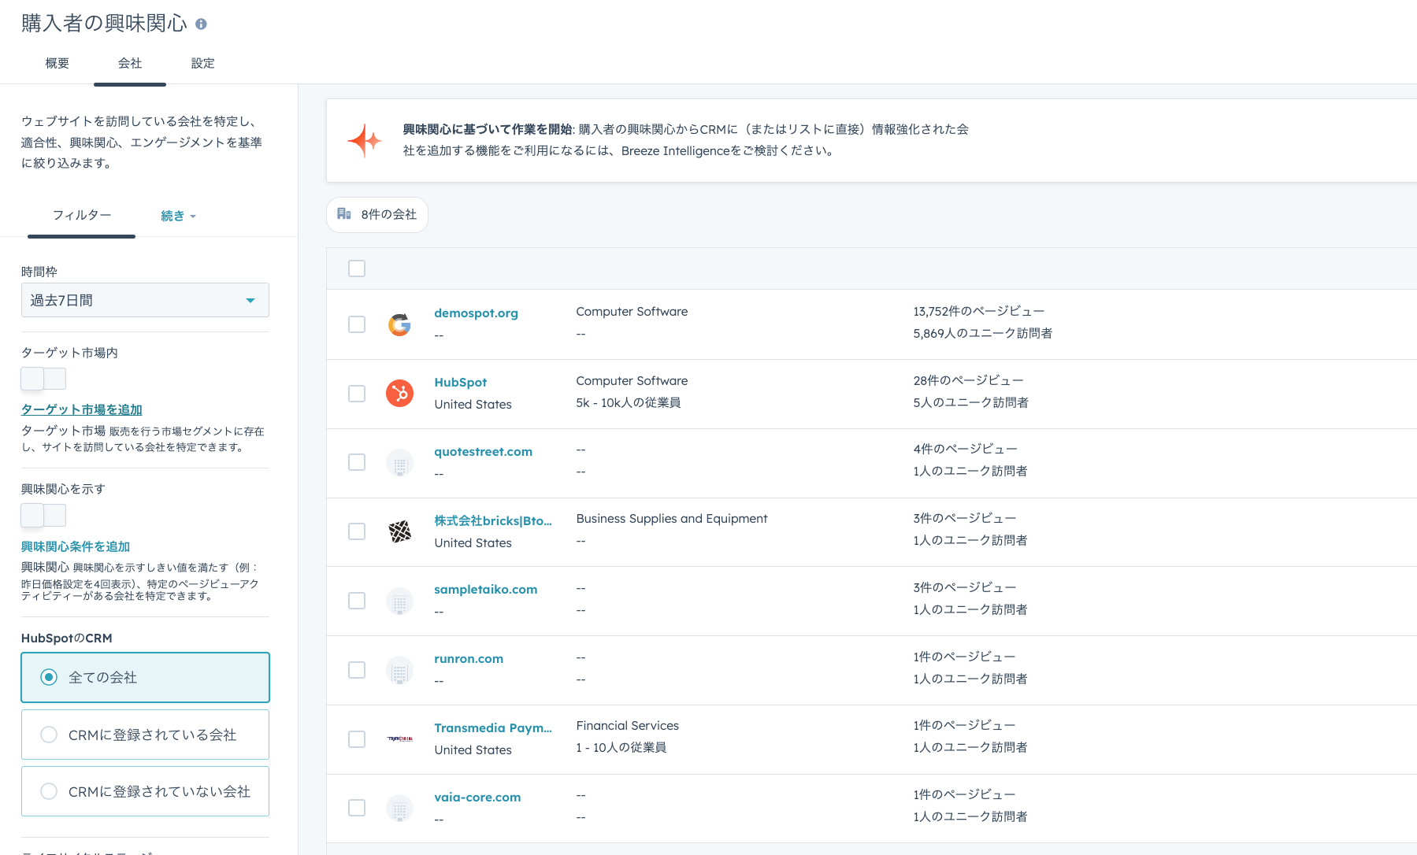Tick the checkbox for the HubSpot row
1417x855 pixels.
357,394
